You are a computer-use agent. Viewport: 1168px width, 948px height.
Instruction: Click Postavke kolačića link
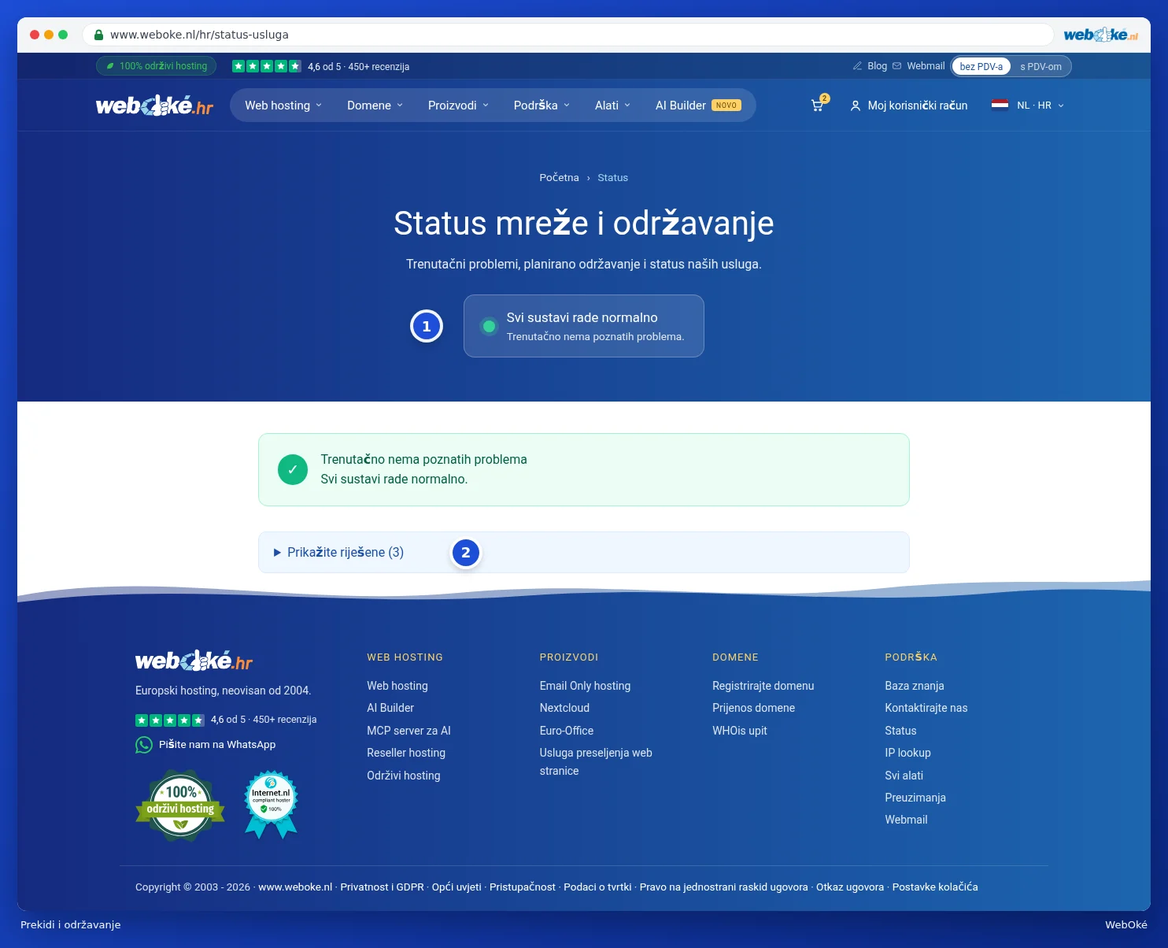(x=935, y=887)
